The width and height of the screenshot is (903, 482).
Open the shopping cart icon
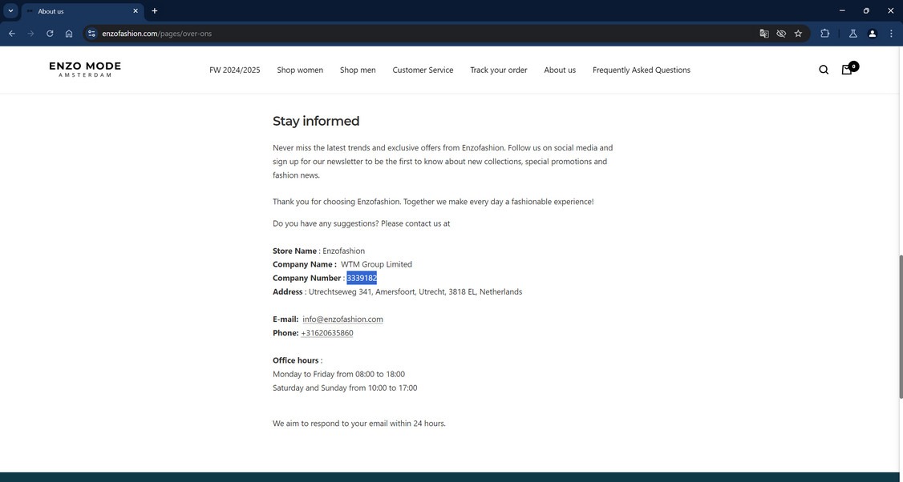point(845,70)
